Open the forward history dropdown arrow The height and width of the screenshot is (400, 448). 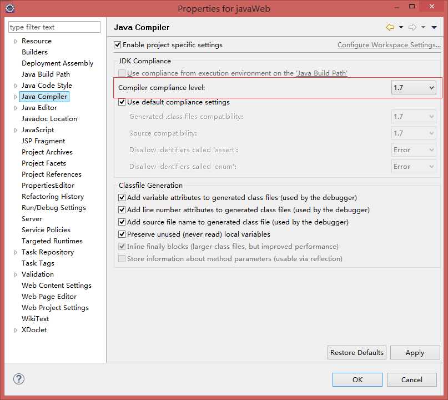click(423, 27)
